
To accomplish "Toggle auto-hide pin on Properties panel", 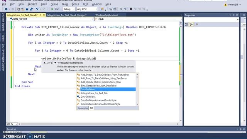I will (234, 15).
